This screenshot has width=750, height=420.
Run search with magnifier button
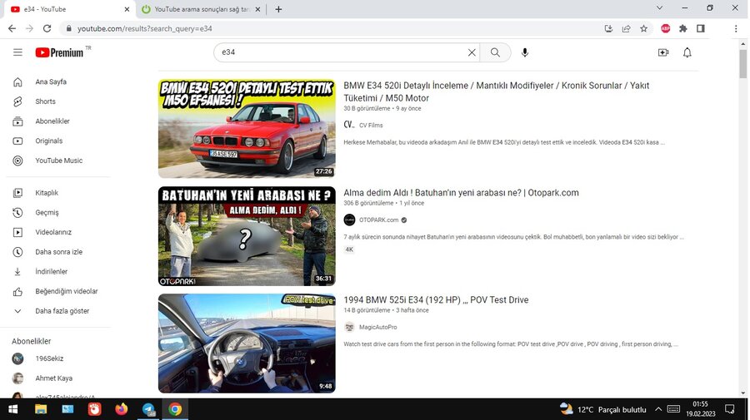(495, 52)
